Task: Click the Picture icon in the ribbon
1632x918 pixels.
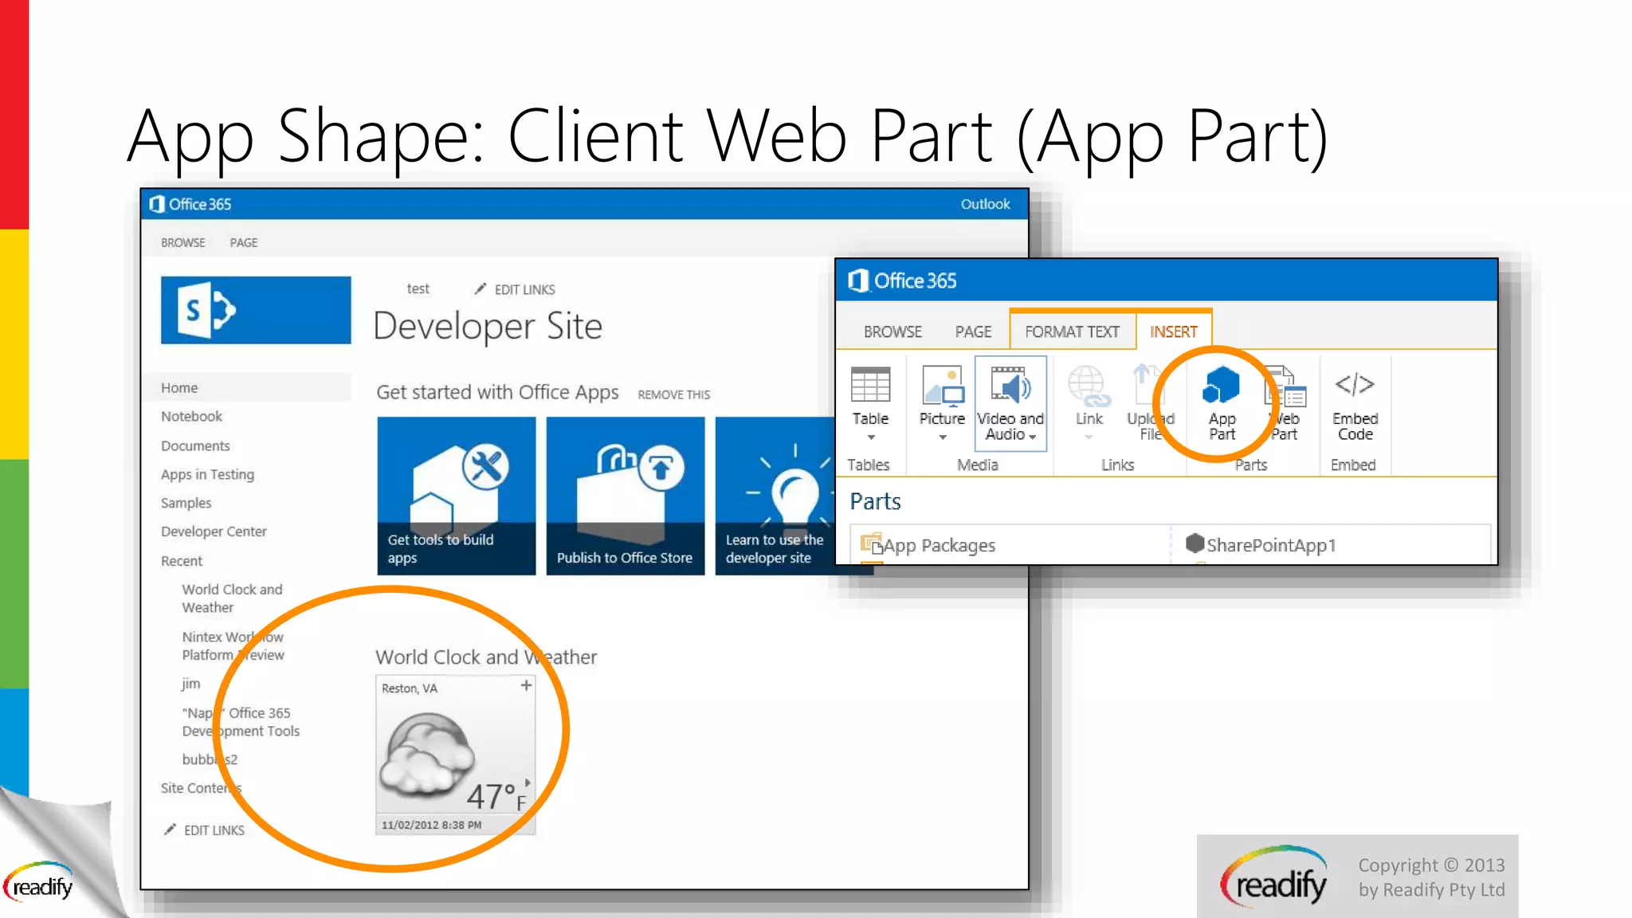Action: tap(943, 385)
